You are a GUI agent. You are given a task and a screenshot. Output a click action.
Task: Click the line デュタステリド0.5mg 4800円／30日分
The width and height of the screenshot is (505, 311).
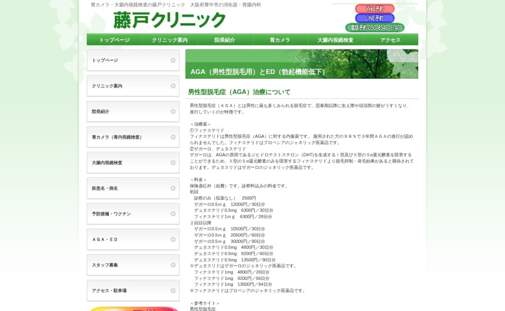[x=233, y=247]
